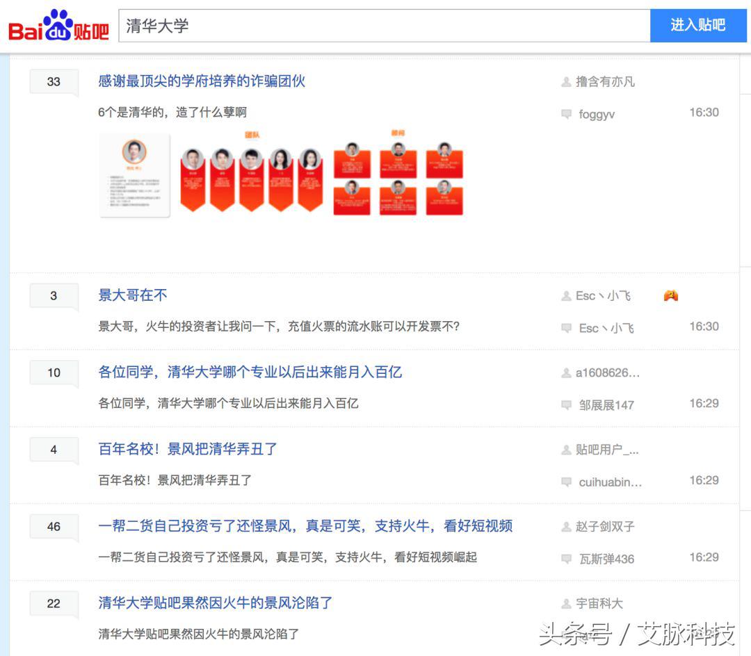
Task: Click reply count box 3
Action: pos(54,296)
